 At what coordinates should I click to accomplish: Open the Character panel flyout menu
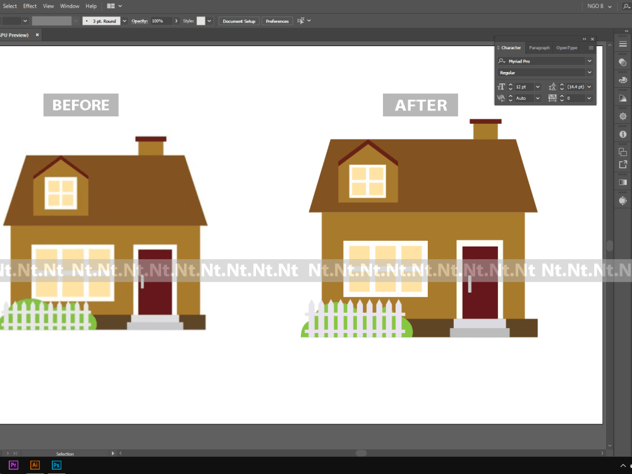[591, 47]
